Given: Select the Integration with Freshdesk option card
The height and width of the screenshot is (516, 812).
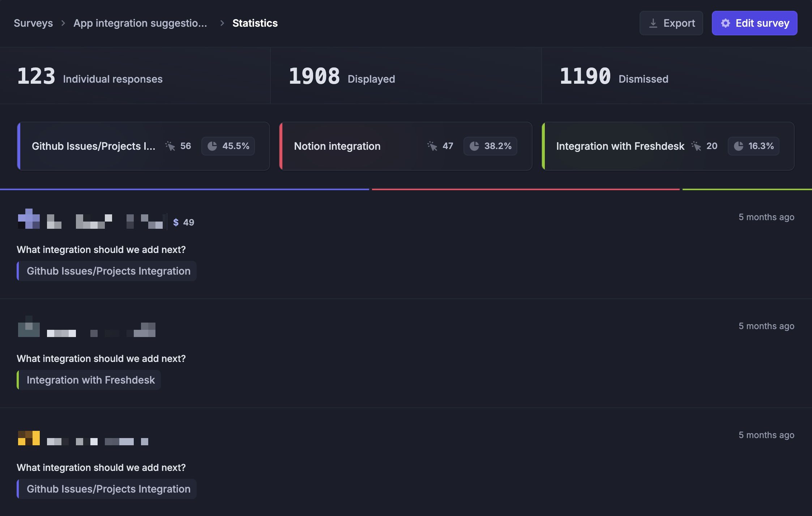Looking at the screenshot, I should [668, 146].
